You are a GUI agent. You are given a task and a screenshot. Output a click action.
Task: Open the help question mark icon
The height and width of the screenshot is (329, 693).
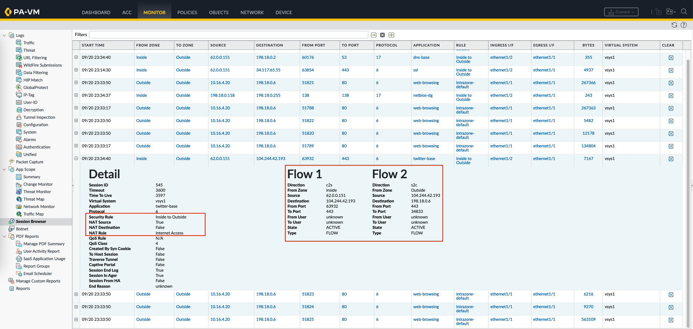click(x=684, y=25)
